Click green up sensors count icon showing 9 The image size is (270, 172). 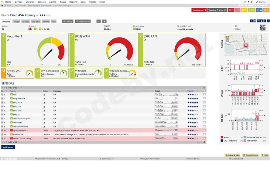coord(35,29)
